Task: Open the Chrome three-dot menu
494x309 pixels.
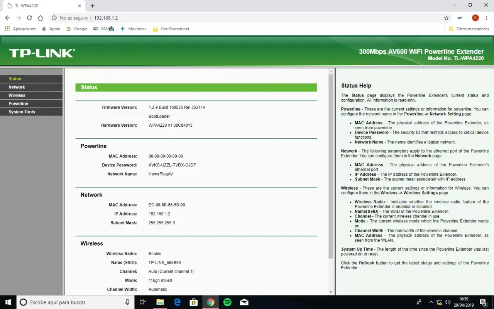Action: coord(487,18)
